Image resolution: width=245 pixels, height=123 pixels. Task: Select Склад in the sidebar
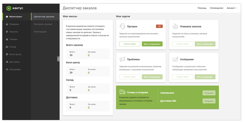click(13, 47)
